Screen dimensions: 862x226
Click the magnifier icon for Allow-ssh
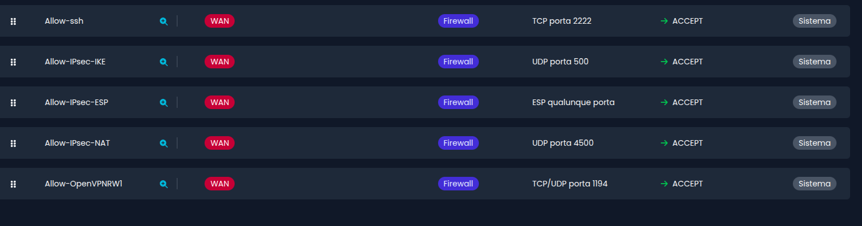click(163, 21)
